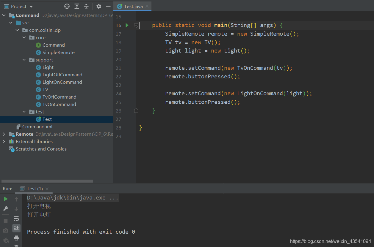Viewport: 374px width, 247px height.
Task: Collapse the Command module node
Action: click(x=4, y=15)
